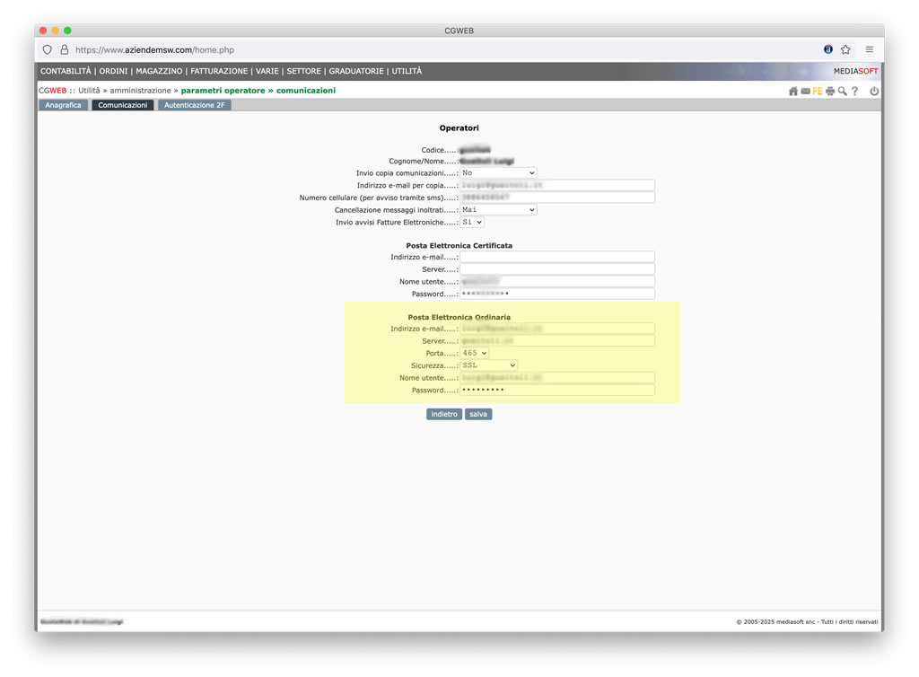Open the GRADUATORIE menu

(x=356, y=71)
